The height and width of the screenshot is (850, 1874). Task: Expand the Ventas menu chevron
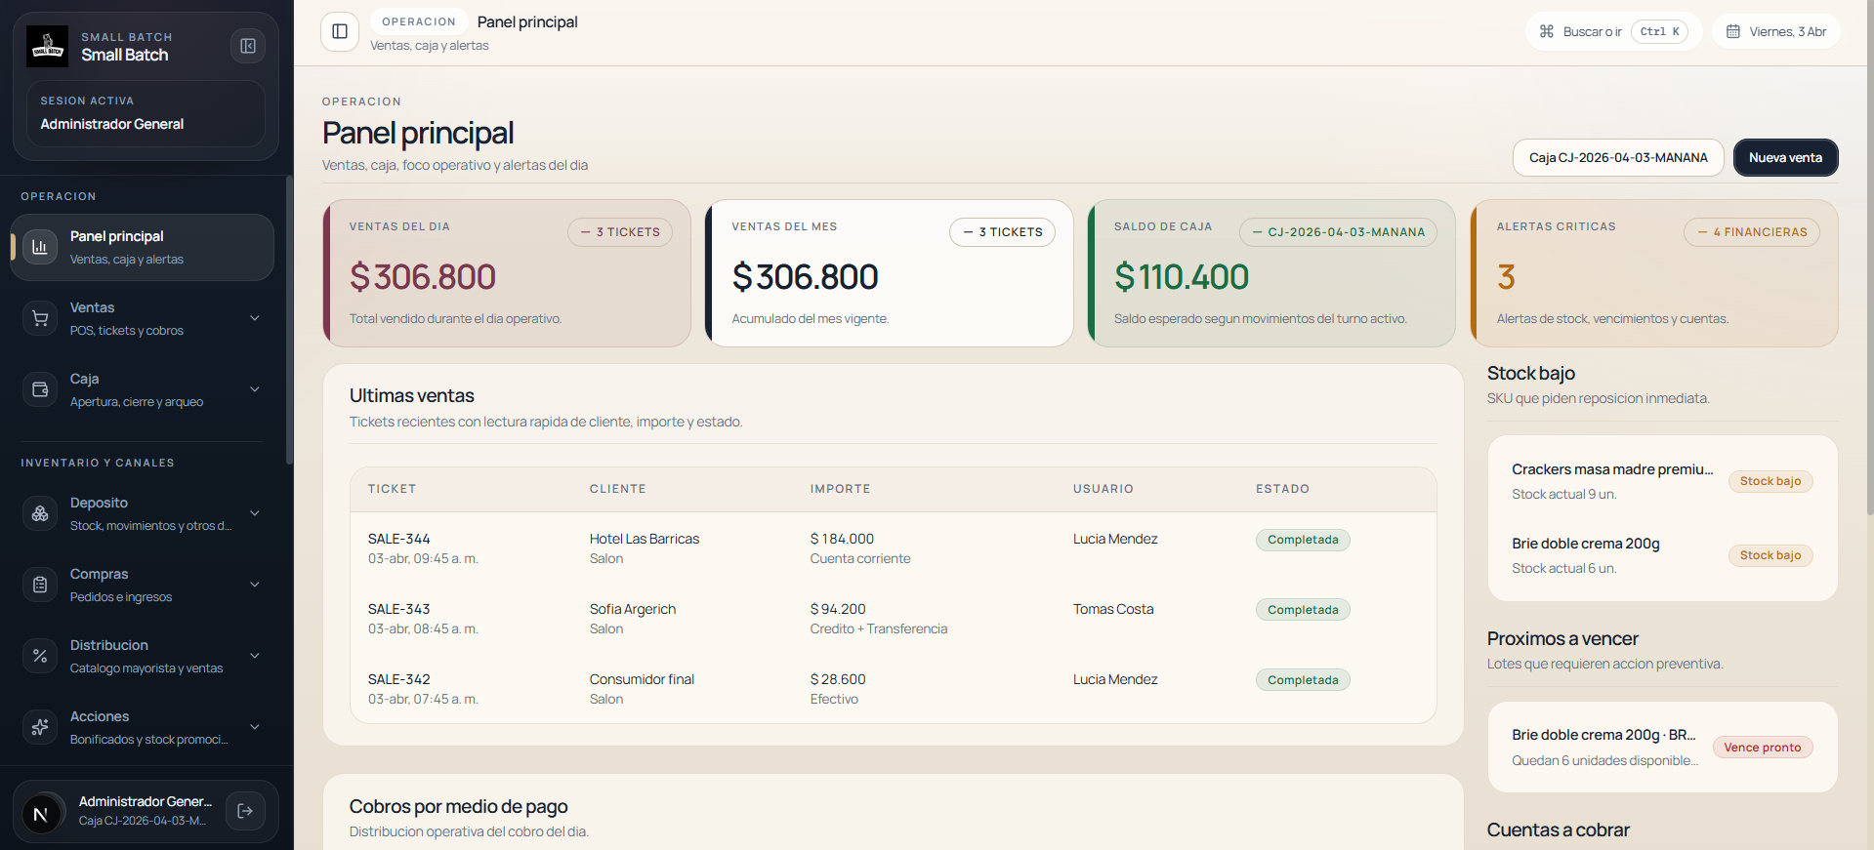255,318
